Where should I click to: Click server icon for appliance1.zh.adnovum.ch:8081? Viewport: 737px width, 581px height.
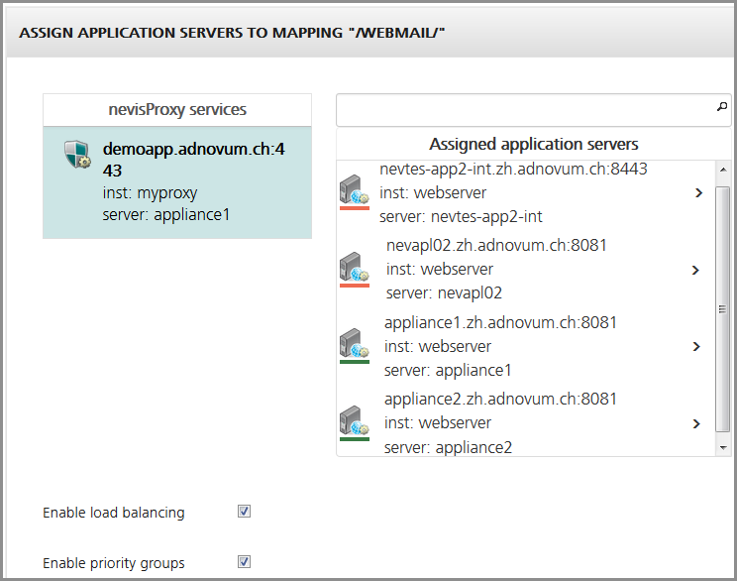point(355,346)
